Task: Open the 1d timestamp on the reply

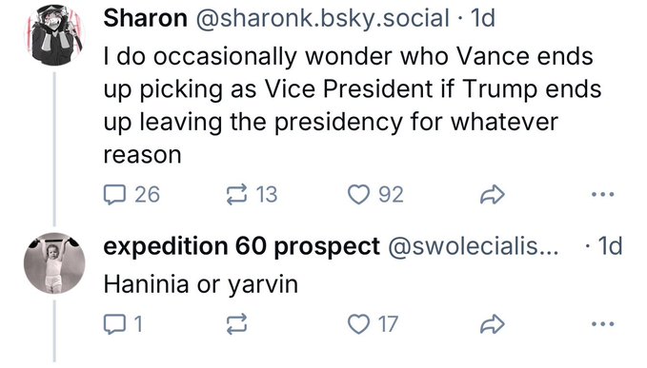Action: [610, 246]
